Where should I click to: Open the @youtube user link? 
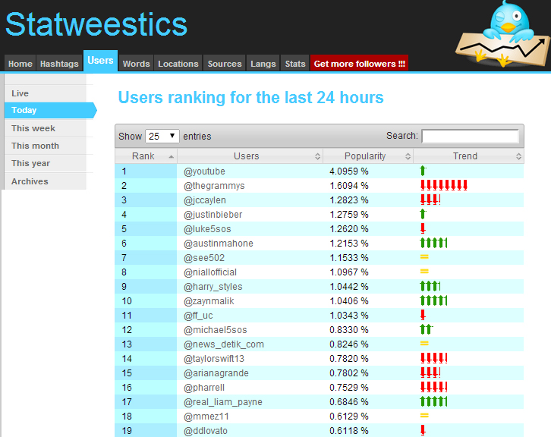204,171
